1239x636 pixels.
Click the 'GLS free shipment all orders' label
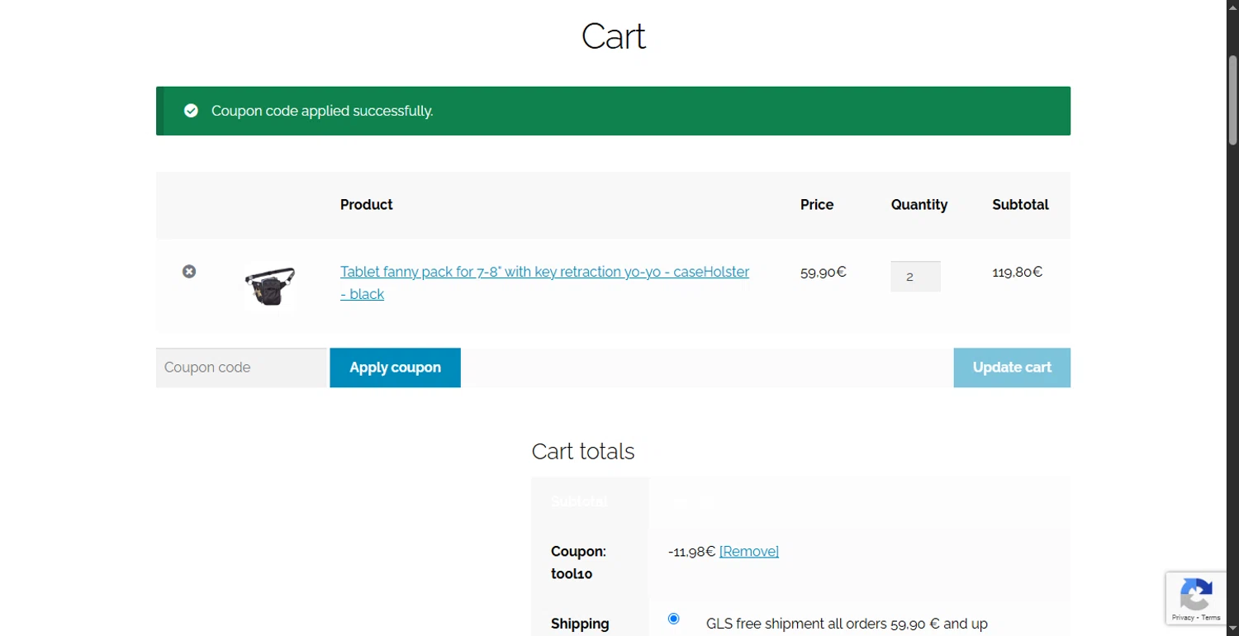[847, 624]
